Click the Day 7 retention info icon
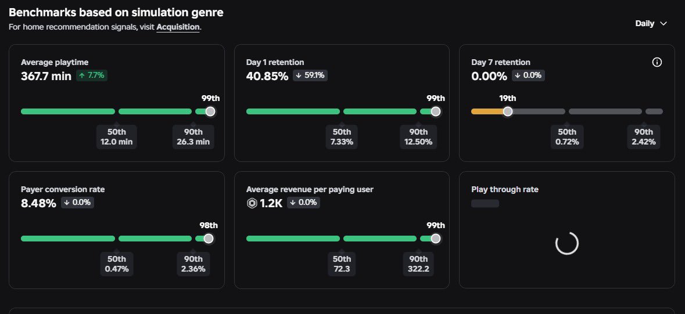 tap(657, 62)
